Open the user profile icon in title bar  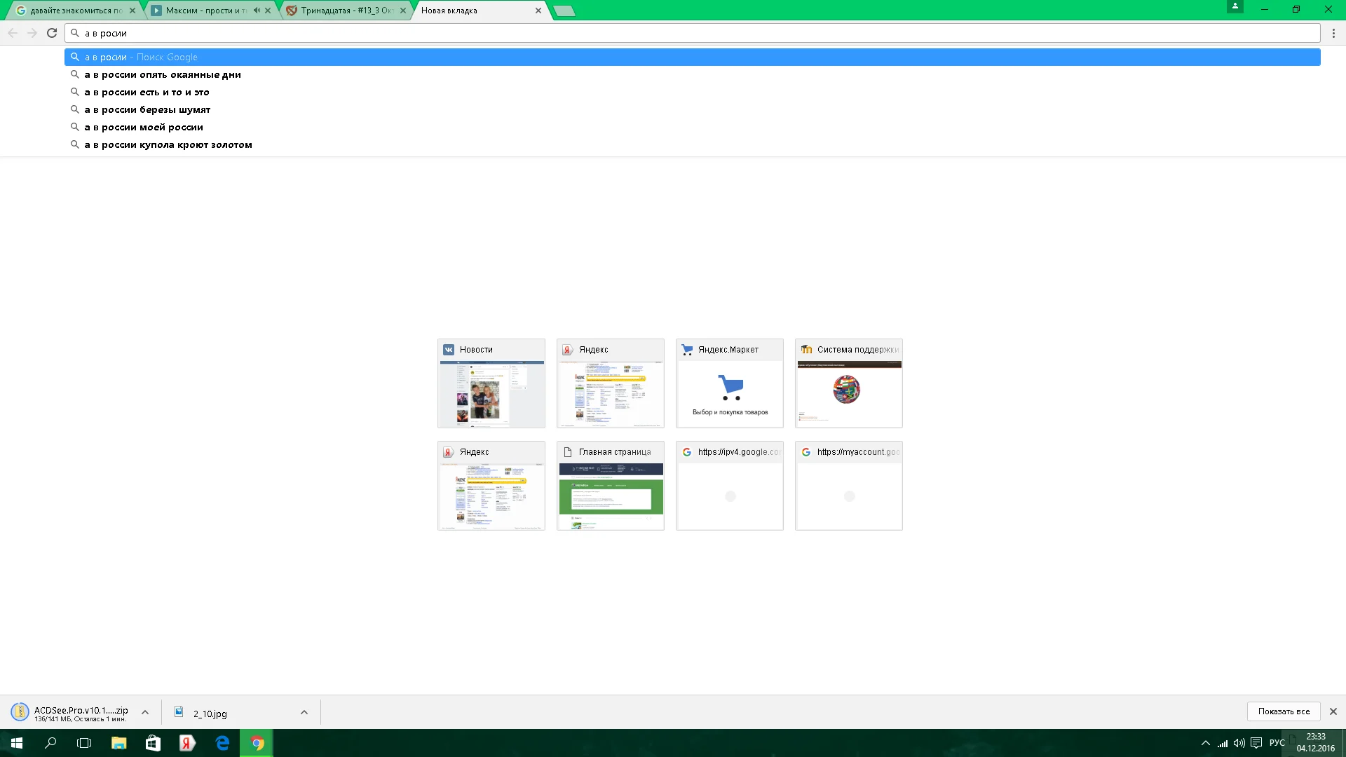point(1235,7)
